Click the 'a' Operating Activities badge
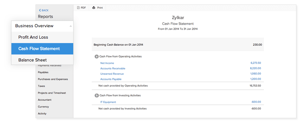 point(97,56)
